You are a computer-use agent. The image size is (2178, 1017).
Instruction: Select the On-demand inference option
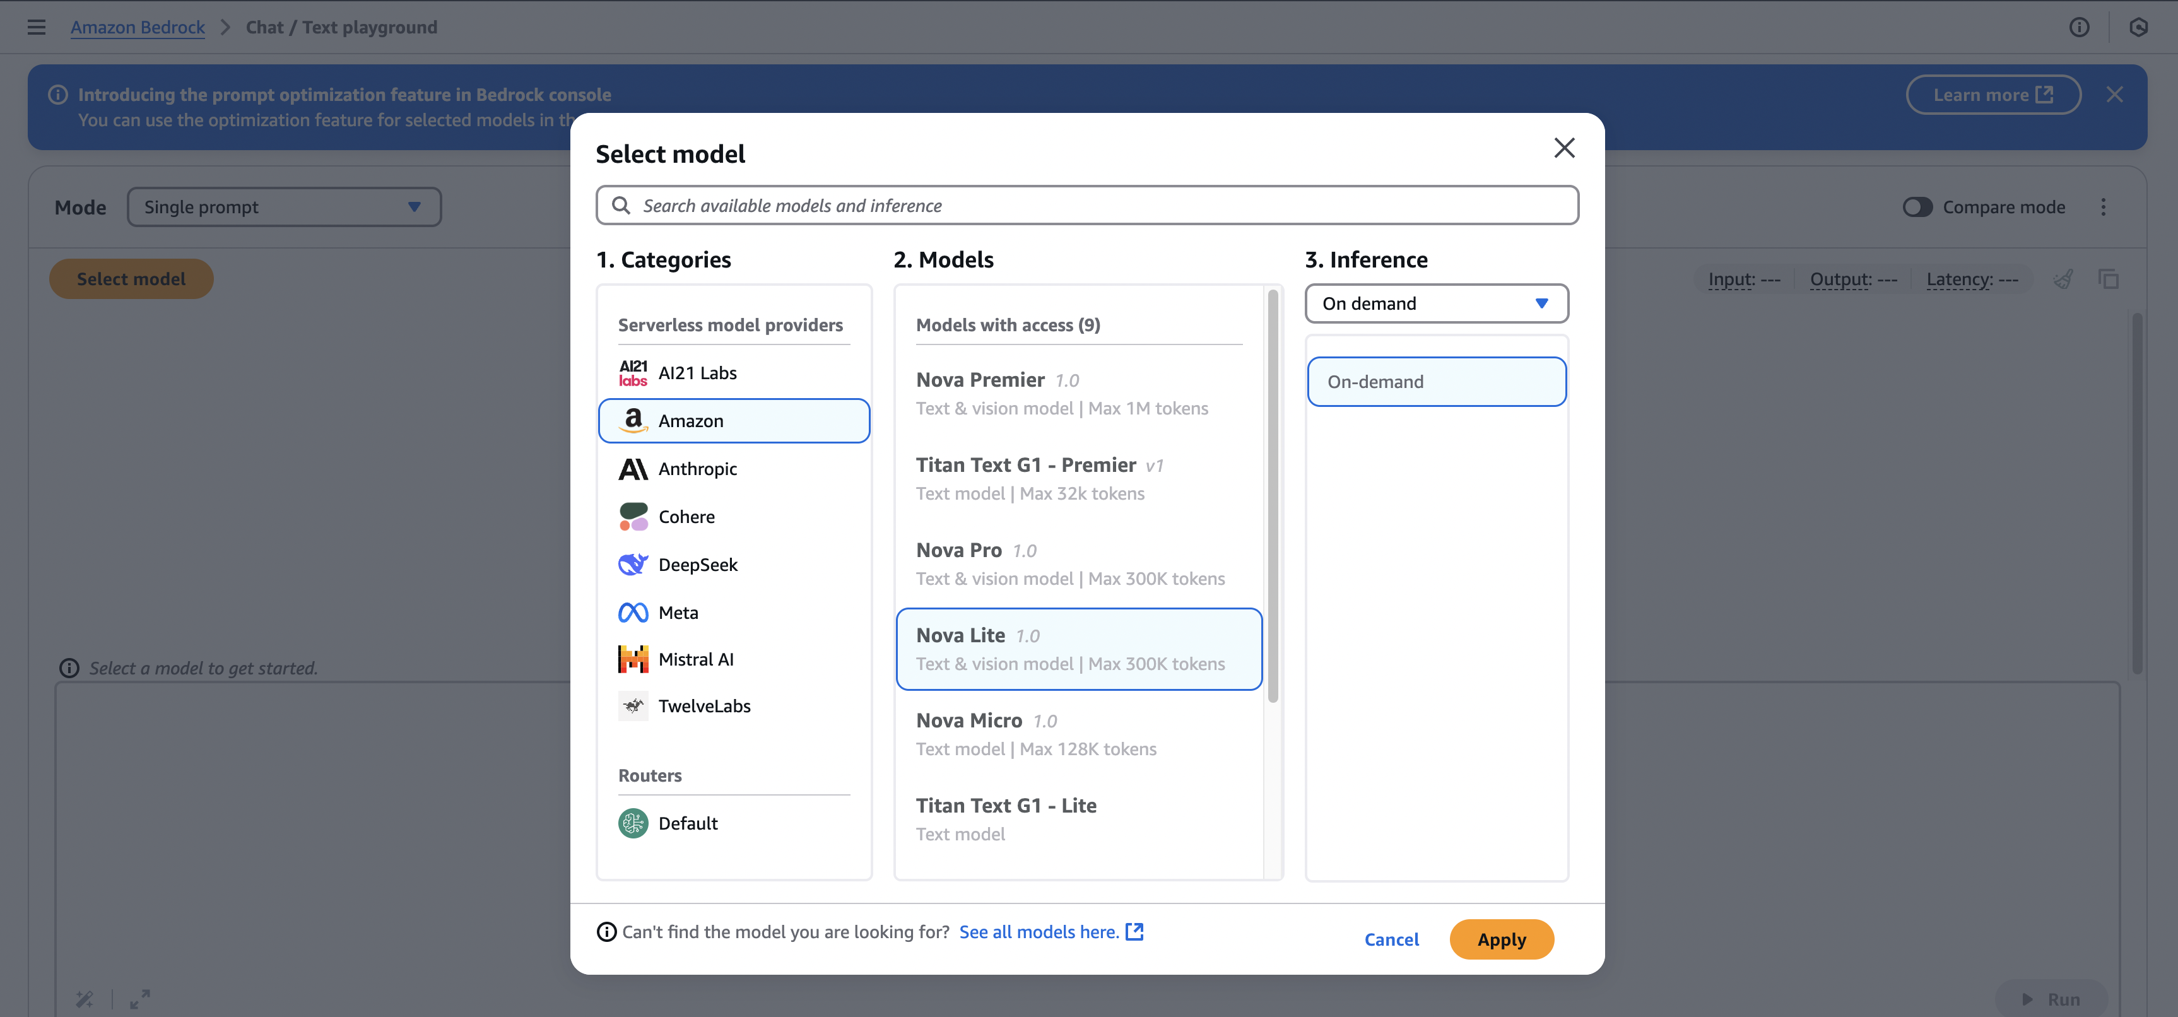pyautogui.click(x=1435, y=381)
